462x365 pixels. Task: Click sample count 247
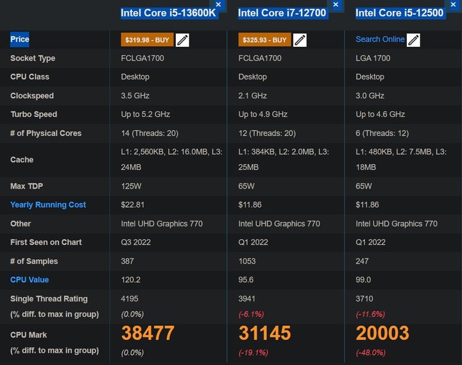pyautogui.click(x=362, y=261)
